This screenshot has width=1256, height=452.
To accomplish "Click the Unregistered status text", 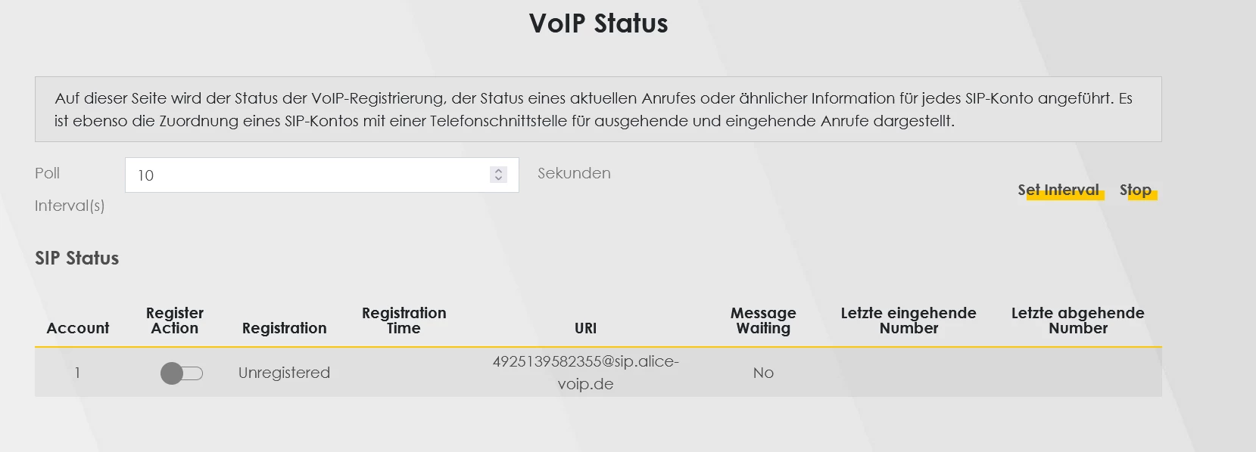I will (x=284, y=373).
